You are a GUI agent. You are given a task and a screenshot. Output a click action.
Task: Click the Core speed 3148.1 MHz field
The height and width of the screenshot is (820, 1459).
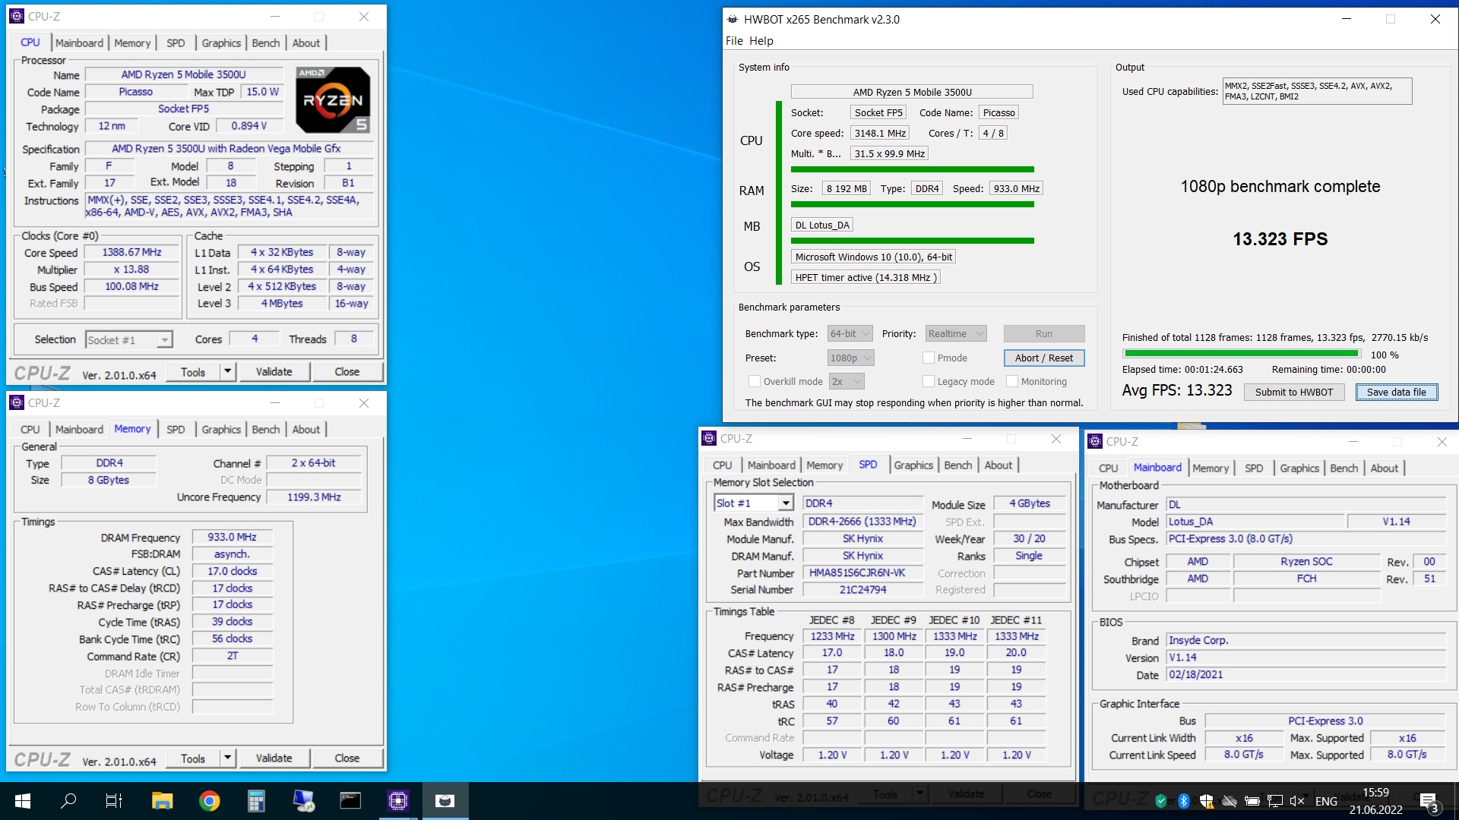click(880, 133)
